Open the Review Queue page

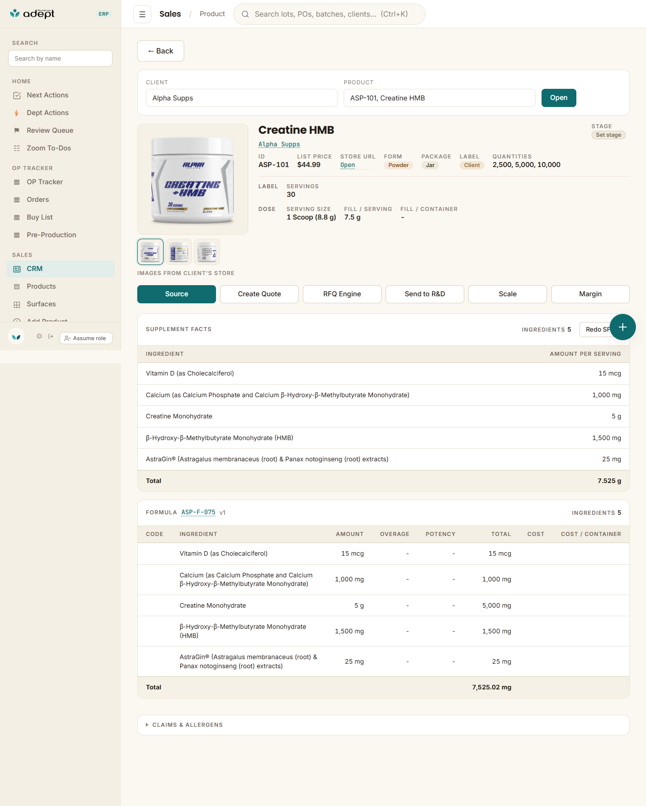(61, 131)
